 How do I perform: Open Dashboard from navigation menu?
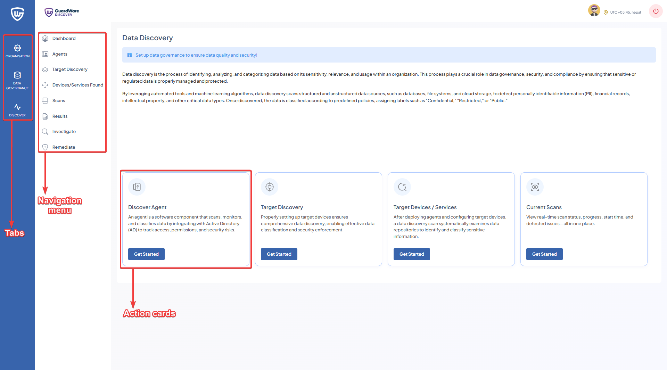click(x=64, y=39)
